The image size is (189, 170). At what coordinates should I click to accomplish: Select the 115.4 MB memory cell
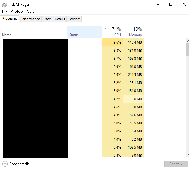[133, 42]
